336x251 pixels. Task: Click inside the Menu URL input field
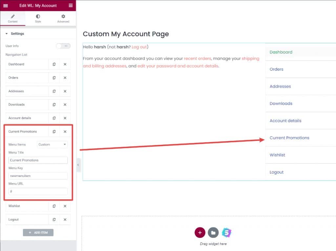pos(38,191)
